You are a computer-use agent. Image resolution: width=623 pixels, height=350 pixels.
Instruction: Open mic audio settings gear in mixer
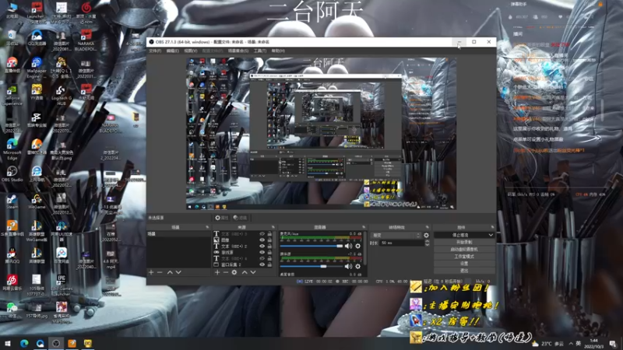(358, 246)
